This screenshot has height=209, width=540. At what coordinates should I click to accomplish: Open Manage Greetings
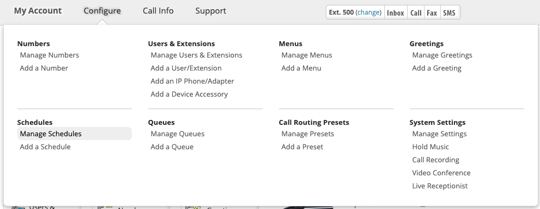(442, 55)
